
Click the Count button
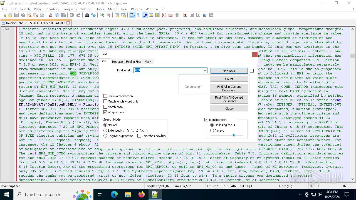click(229, 79)
